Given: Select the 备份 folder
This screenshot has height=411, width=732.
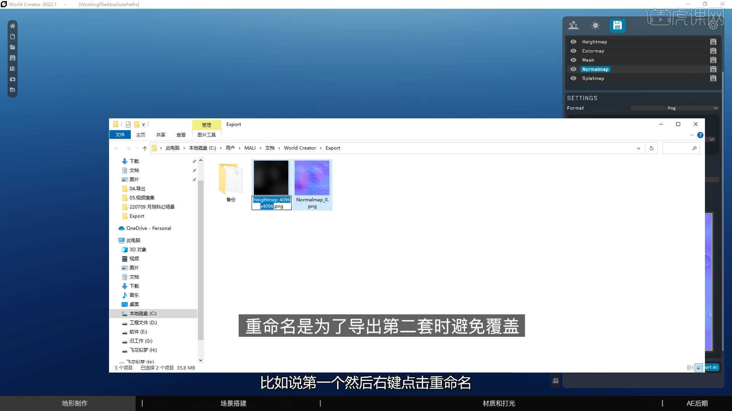Looking at the screenshot, I should click(231, 182).
